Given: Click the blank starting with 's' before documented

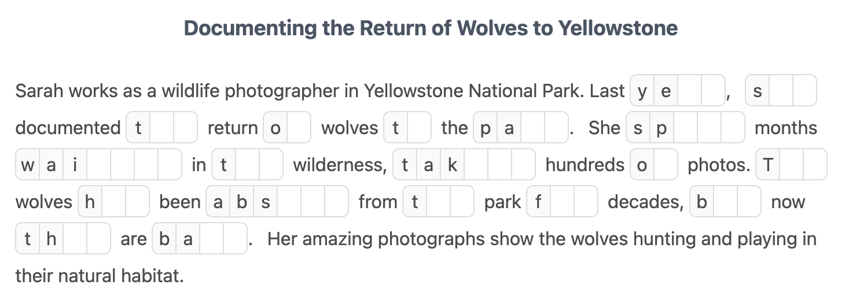Looking at the screenshot, I should 781,91.
